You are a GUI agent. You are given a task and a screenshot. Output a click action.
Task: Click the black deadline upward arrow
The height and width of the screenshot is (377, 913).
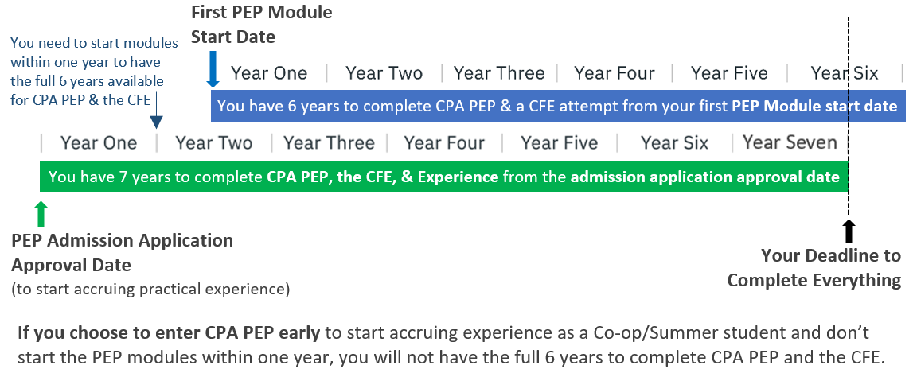click(849, 230)
